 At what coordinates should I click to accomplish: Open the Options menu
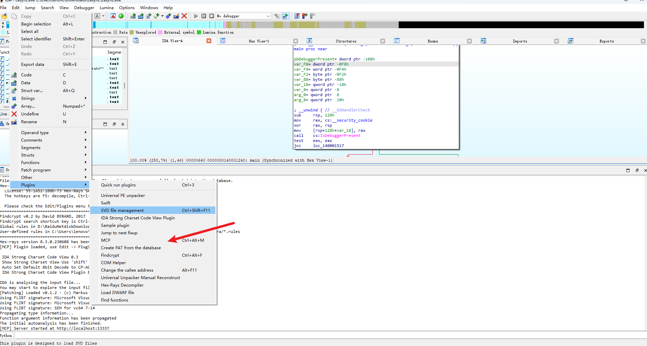127,7
